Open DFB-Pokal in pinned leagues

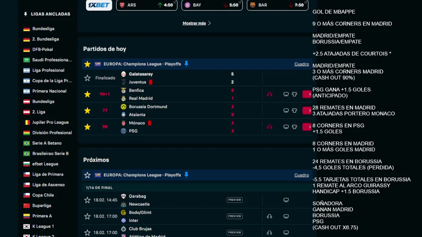click(x=43, y=49)
